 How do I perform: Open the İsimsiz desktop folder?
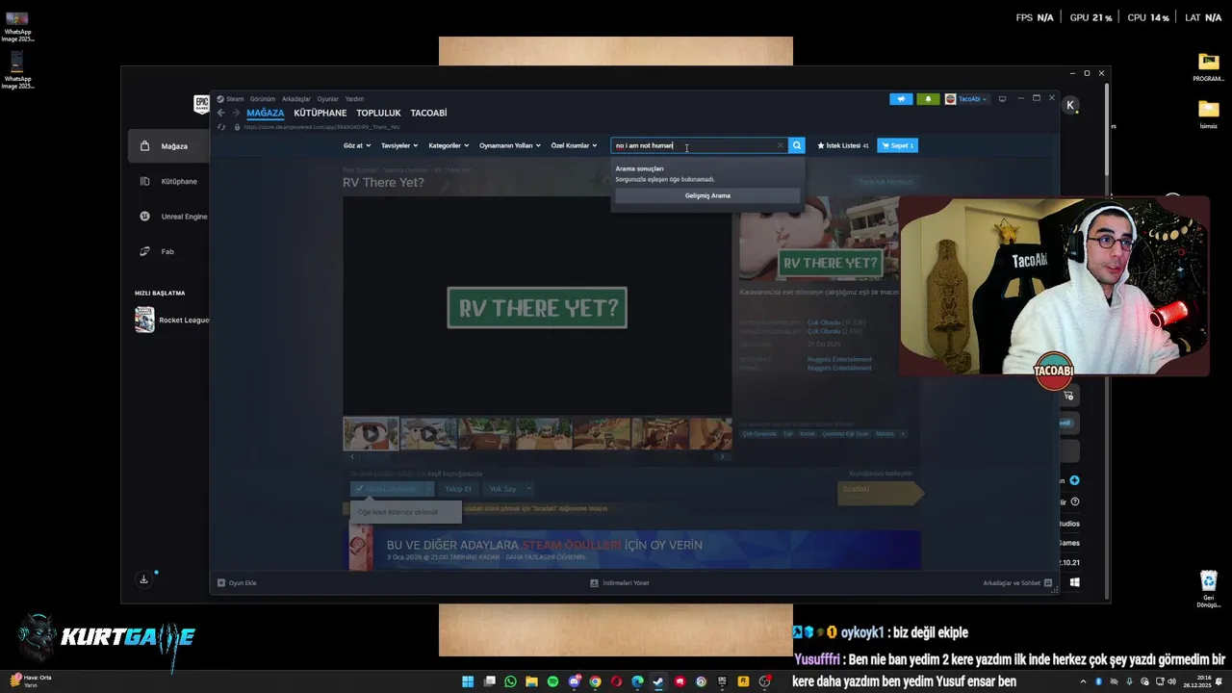pos(1208,114)
